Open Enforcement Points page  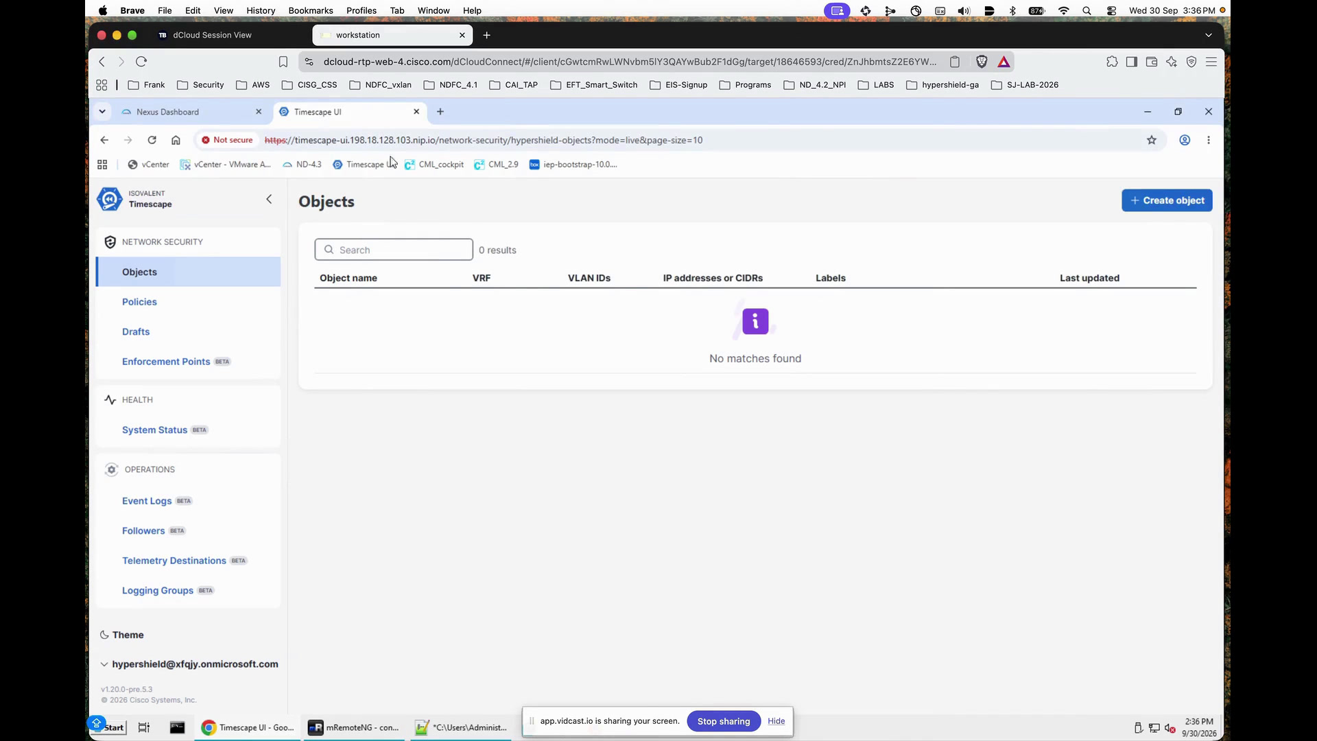click(x=166, y=362)
